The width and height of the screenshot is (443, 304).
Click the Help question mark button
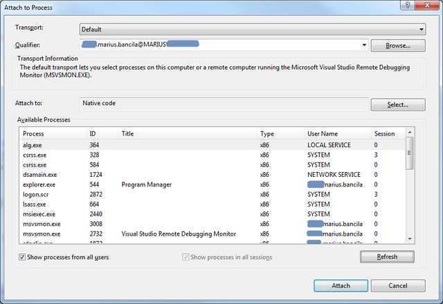click(x=408, y=5)
